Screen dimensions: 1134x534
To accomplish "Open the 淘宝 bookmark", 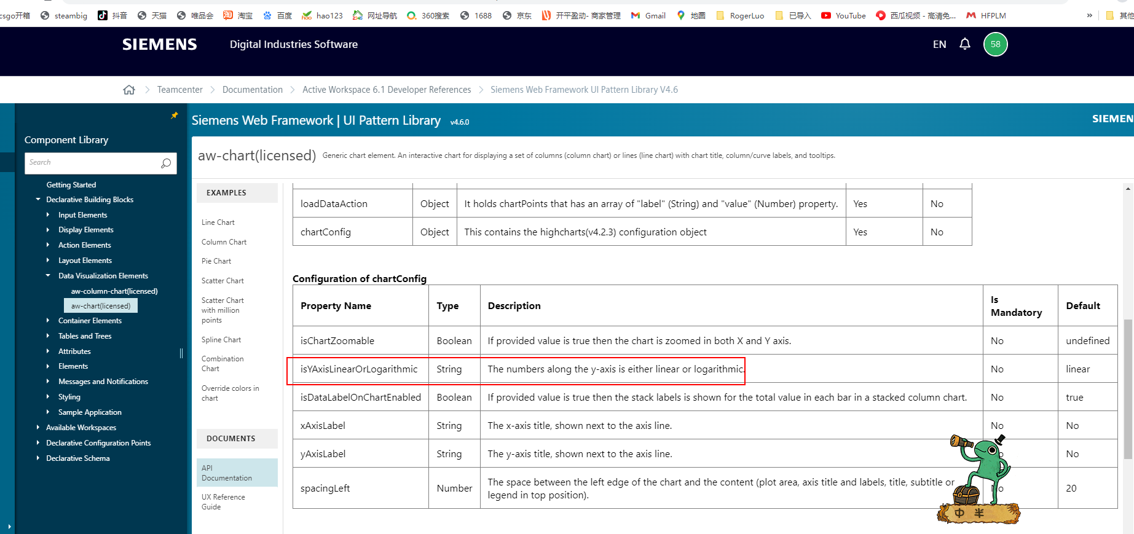I will click(238, 15).
